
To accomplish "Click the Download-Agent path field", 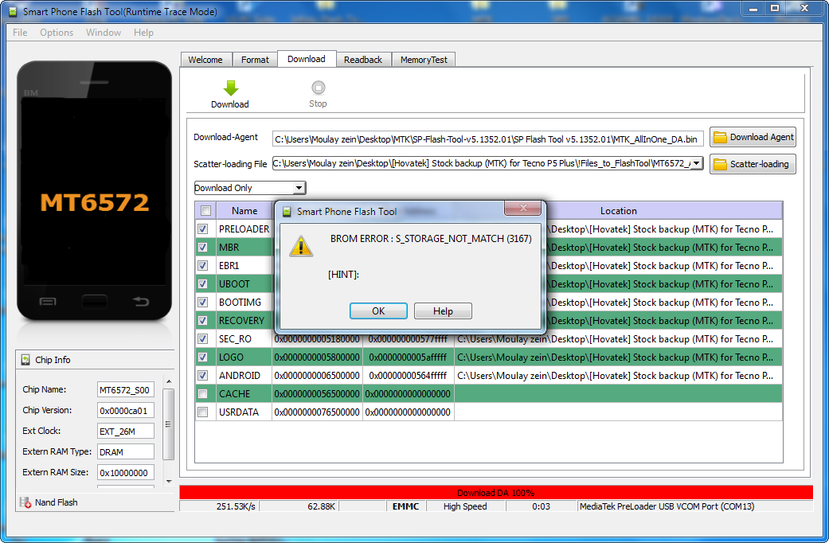I will [x=488, y=139].
